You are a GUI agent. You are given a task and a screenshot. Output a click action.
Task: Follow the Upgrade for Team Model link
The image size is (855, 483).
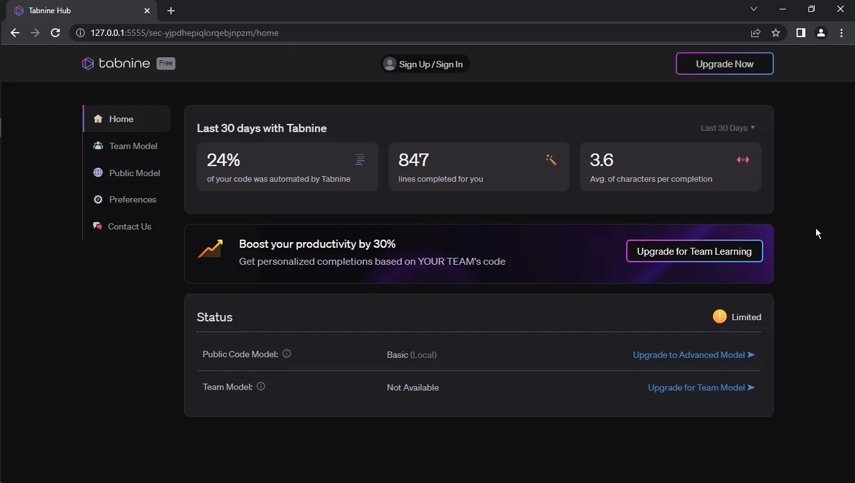[701, 387]
